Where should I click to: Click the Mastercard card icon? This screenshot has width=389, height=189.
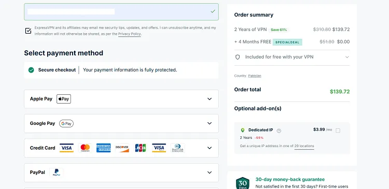[85, 148]
